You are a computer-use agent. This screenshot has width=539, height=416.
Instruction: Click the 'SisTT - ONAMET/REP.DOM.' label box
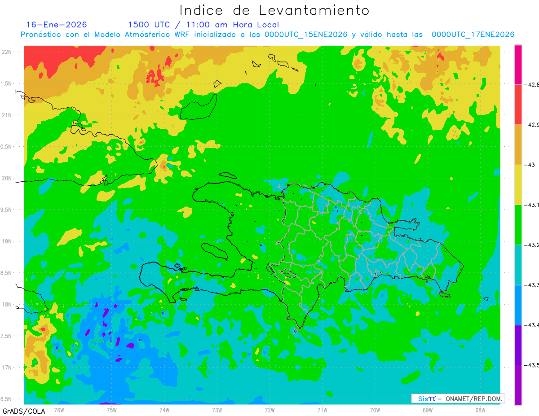(458, 398)
